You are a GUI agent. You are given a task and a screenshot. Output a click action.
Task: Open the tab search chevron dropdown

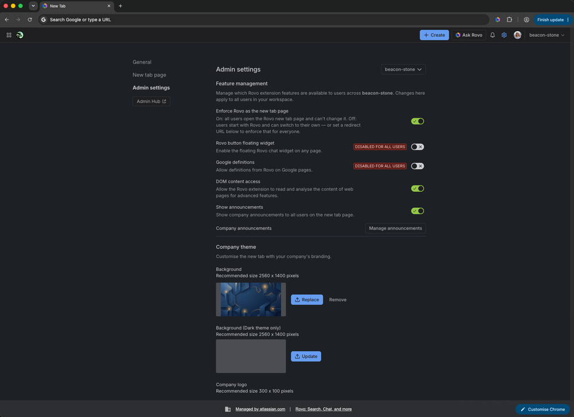[33, 6]
